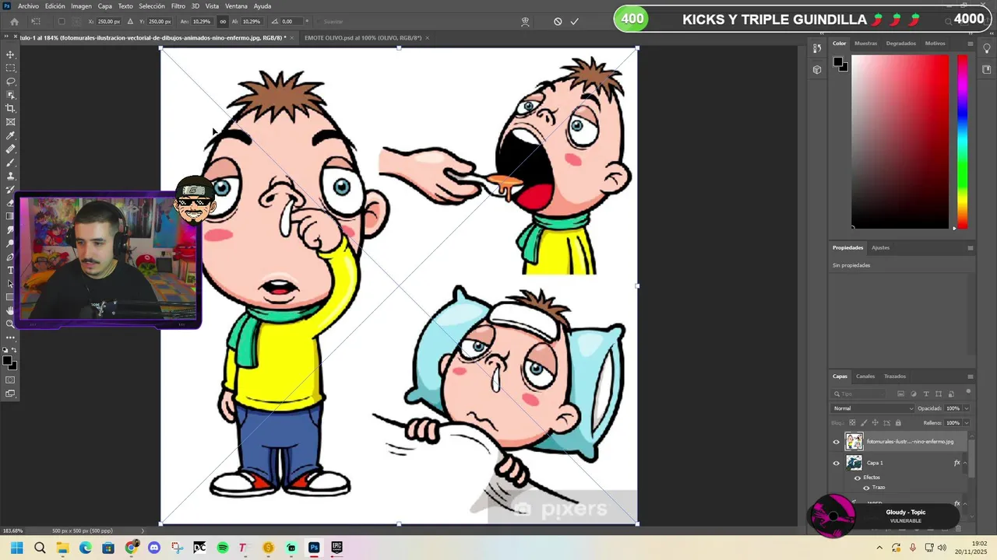This screenshot has width=997, height=560.
Task: Open Windows Start button
Action: [17, 548]
